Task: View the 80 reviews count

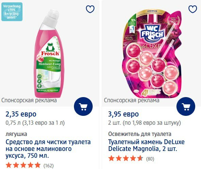Action: point(150,159)
